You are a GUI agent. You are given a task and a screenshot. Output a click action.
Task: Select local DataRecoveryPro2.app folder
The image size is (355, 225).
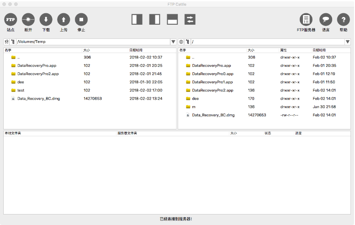pos(90,74)
